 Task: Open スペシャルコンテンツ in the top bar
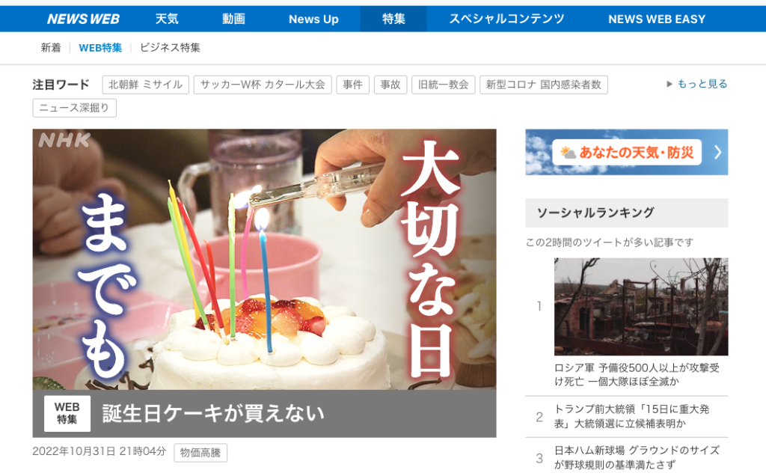click(506, 19)
